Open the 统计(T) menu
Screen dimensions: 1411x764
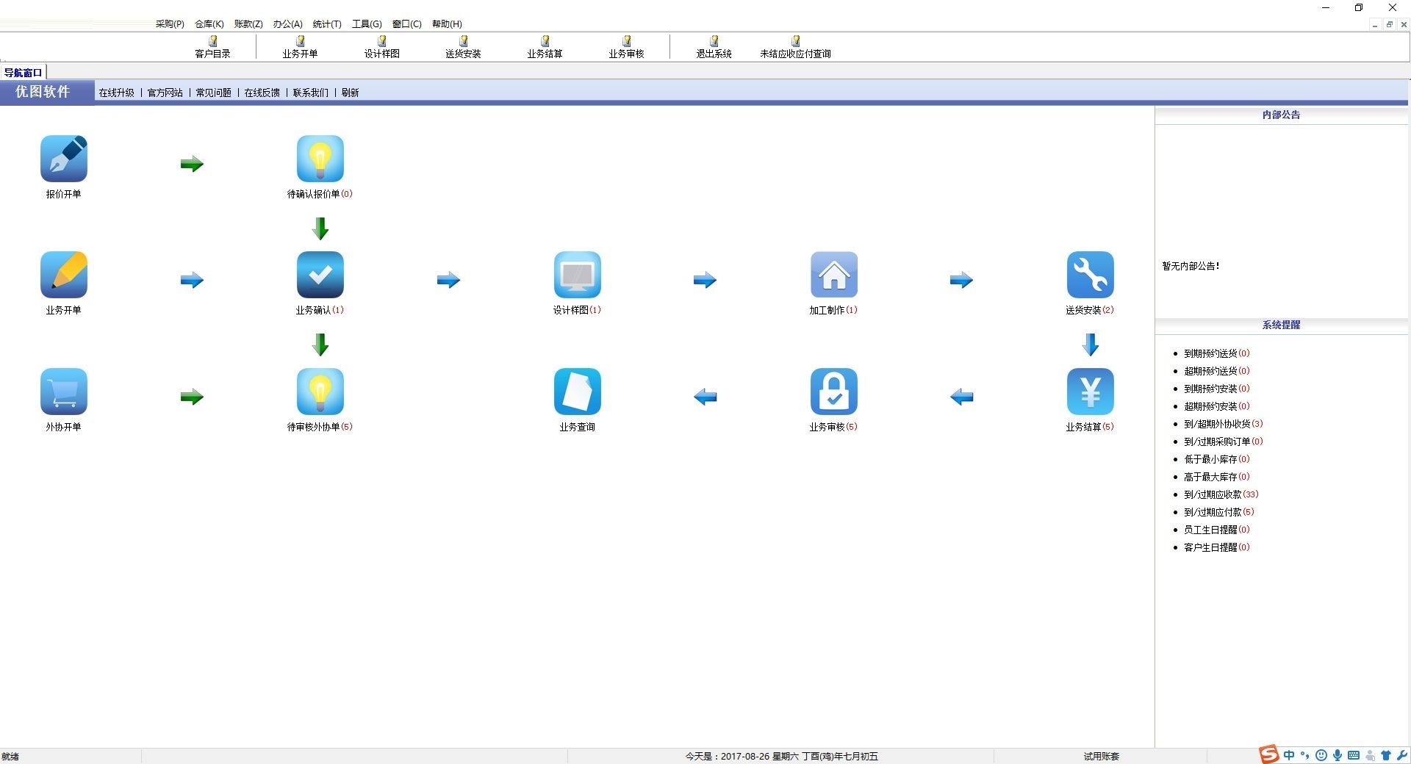(327, 24)
